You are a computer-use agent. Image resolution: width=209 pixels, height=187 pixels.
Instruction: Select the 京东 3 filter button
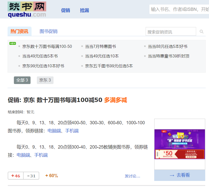(45, 80)
